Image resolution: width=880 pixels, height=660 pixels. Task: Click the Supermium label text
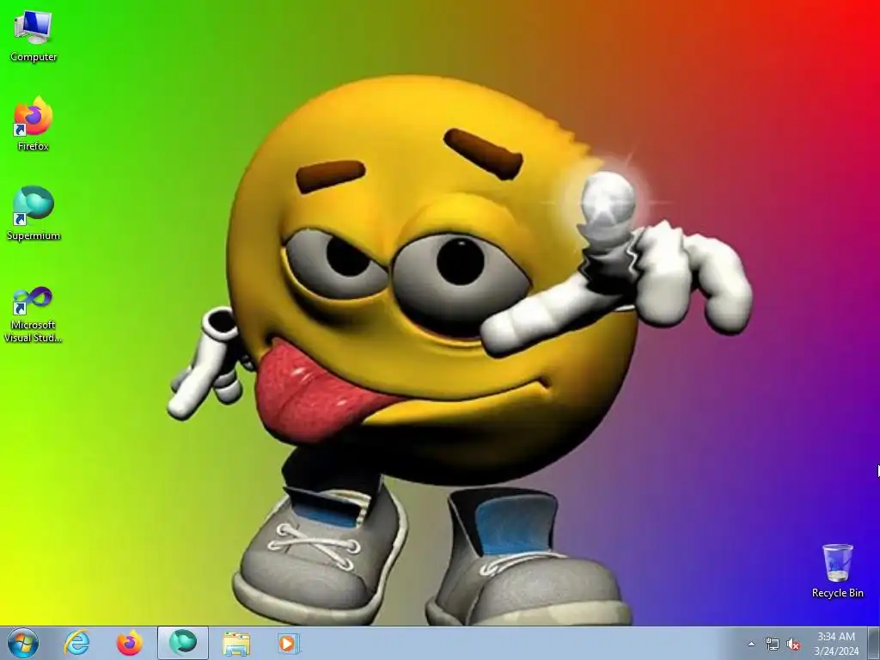34,235
